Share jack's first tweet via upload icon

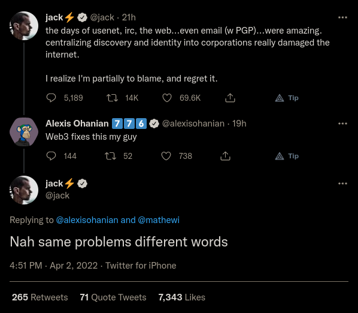[x=230, y=98]
